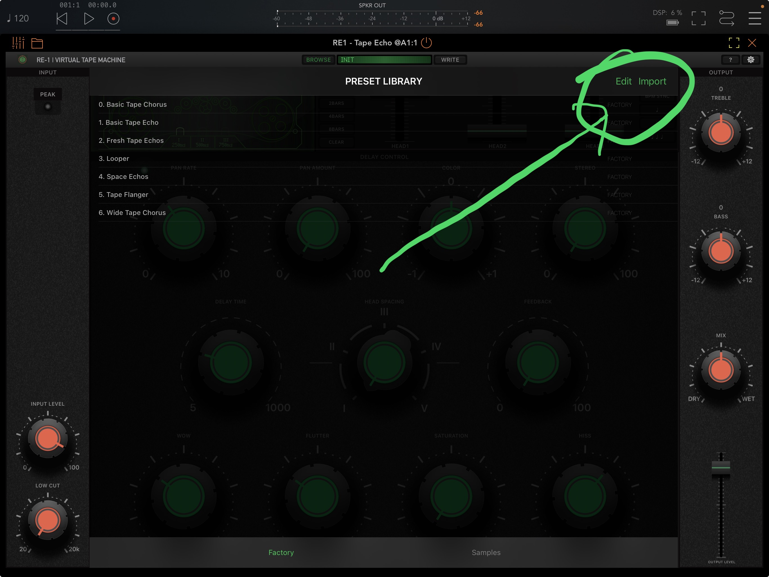Screen dimensions: 769x577
Task: Open the mixer faders icon
Action: pos(18,43)
